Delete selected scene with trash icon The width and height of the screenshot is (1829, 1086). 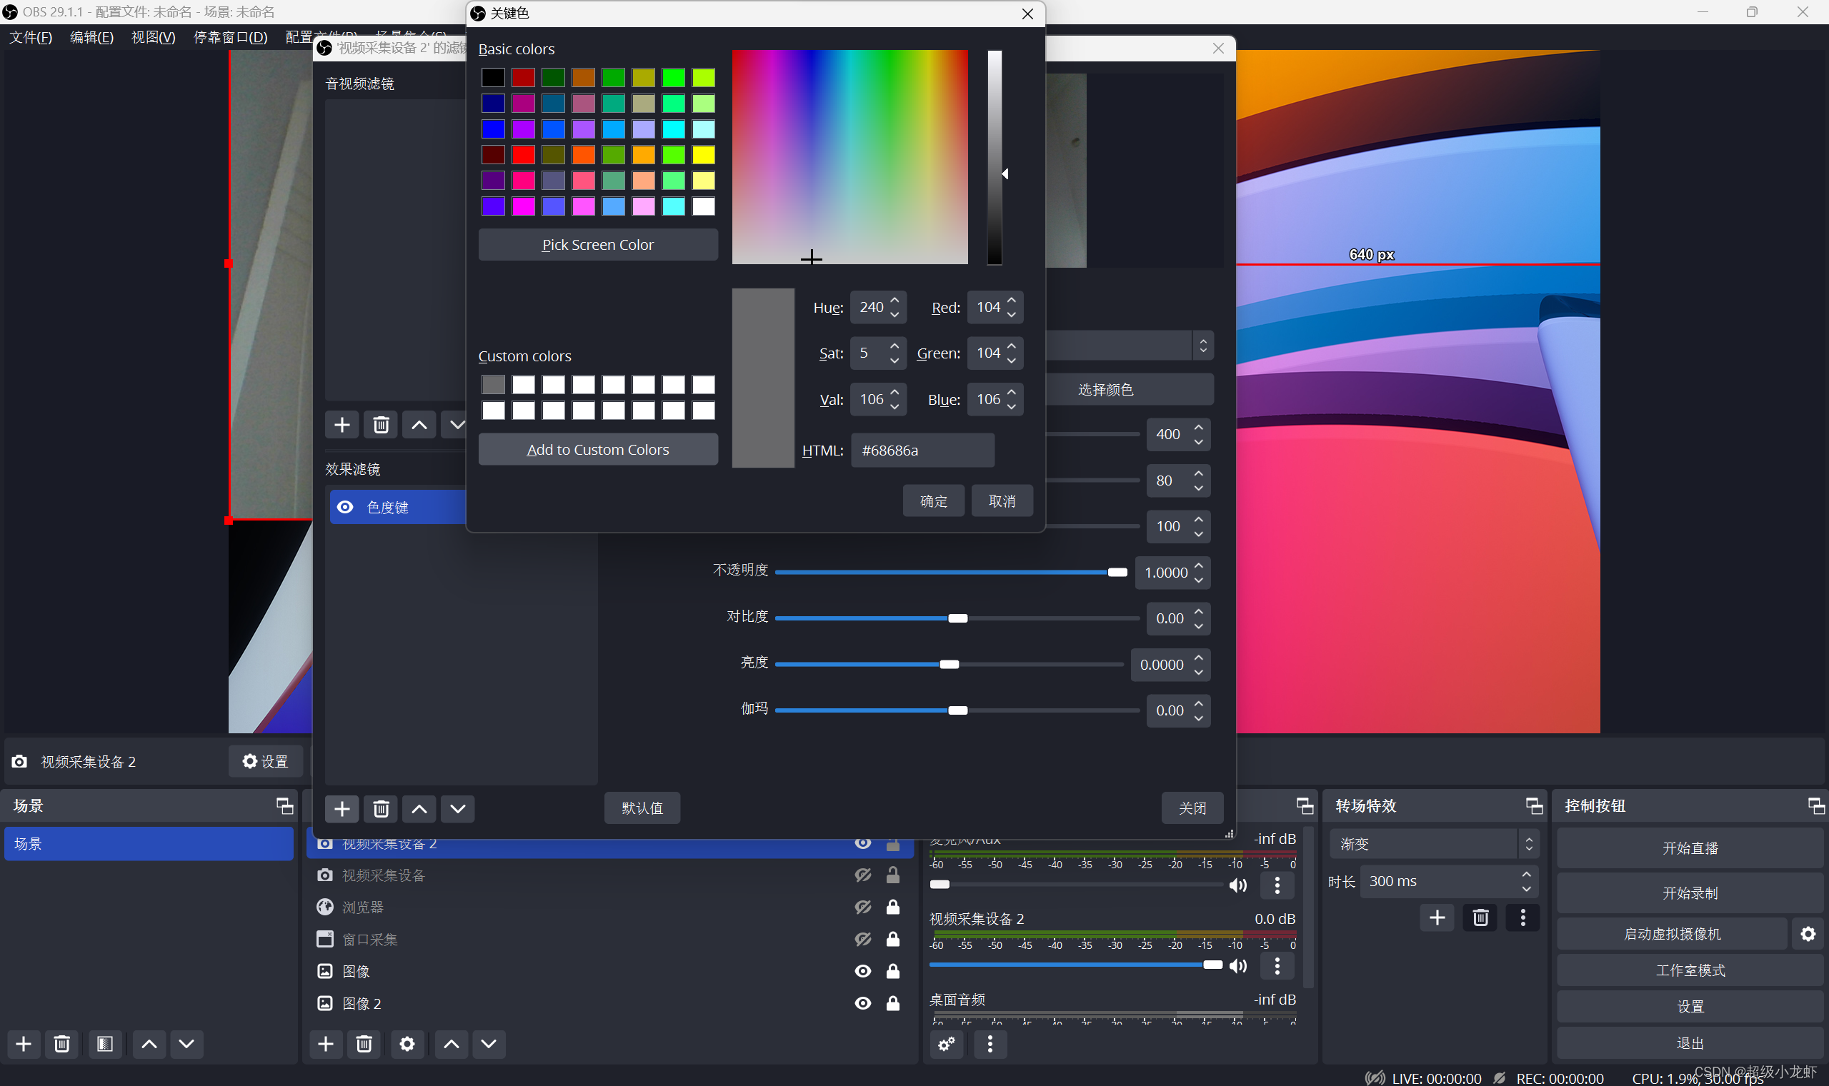coord(62,1044)
